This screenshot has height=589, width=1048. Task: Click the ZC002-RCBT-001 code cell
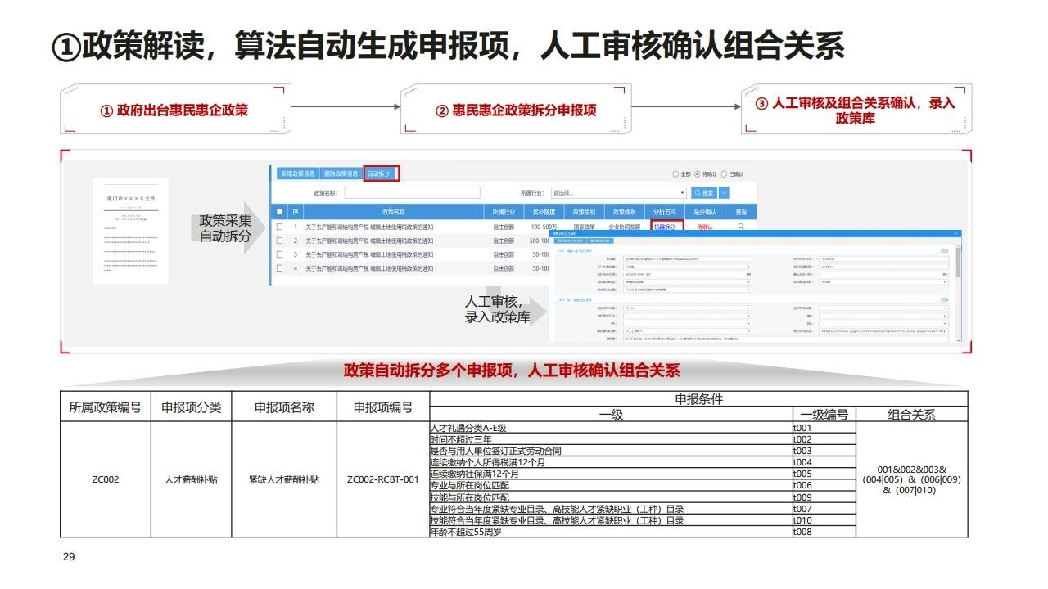(383, 479)
